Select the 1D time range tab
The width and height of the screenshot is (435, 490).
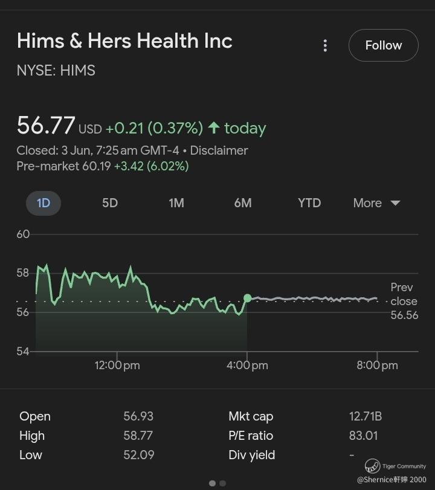(x=43, y=203)
